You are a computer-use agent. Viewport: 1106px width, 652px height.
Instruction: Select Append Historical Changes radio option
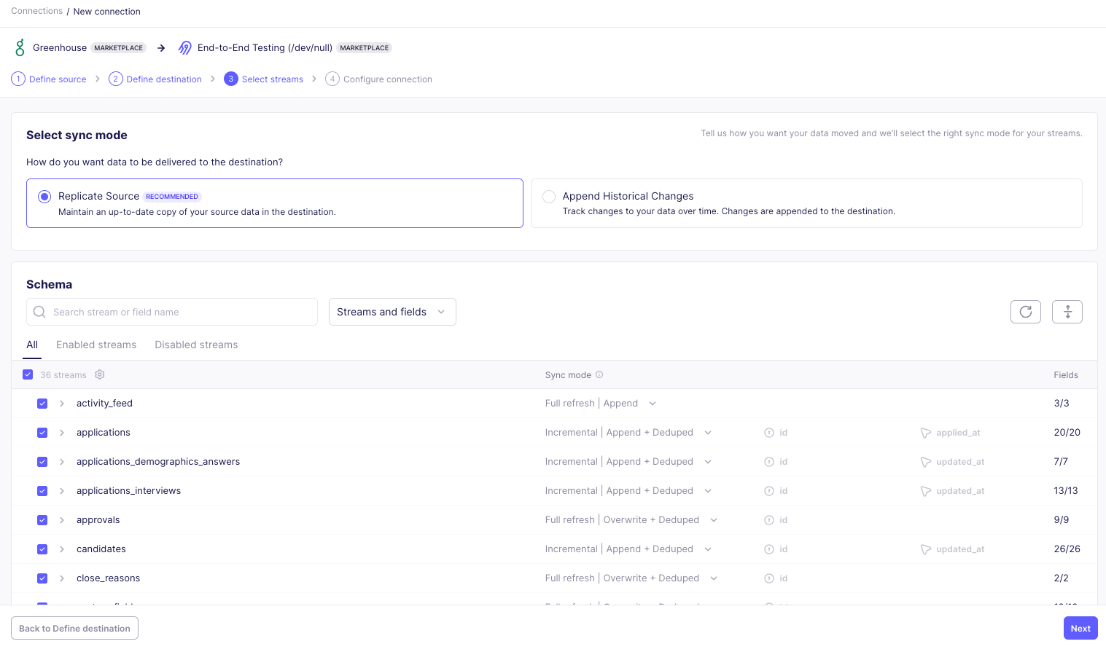tap(549, 197)
